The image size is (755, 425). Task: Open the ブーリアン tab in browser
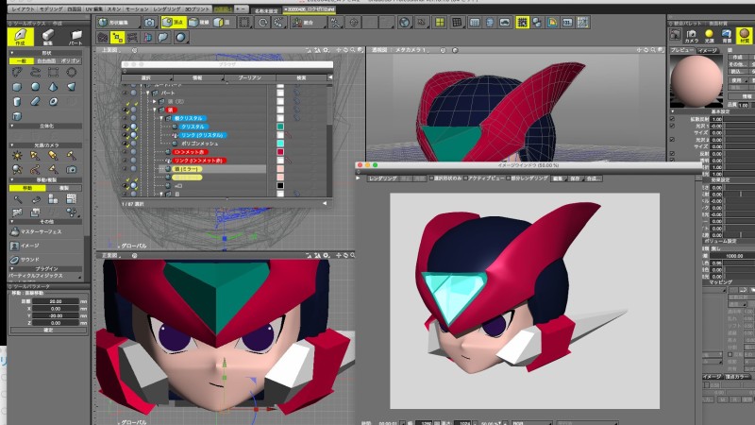click(x=252, y=77)
